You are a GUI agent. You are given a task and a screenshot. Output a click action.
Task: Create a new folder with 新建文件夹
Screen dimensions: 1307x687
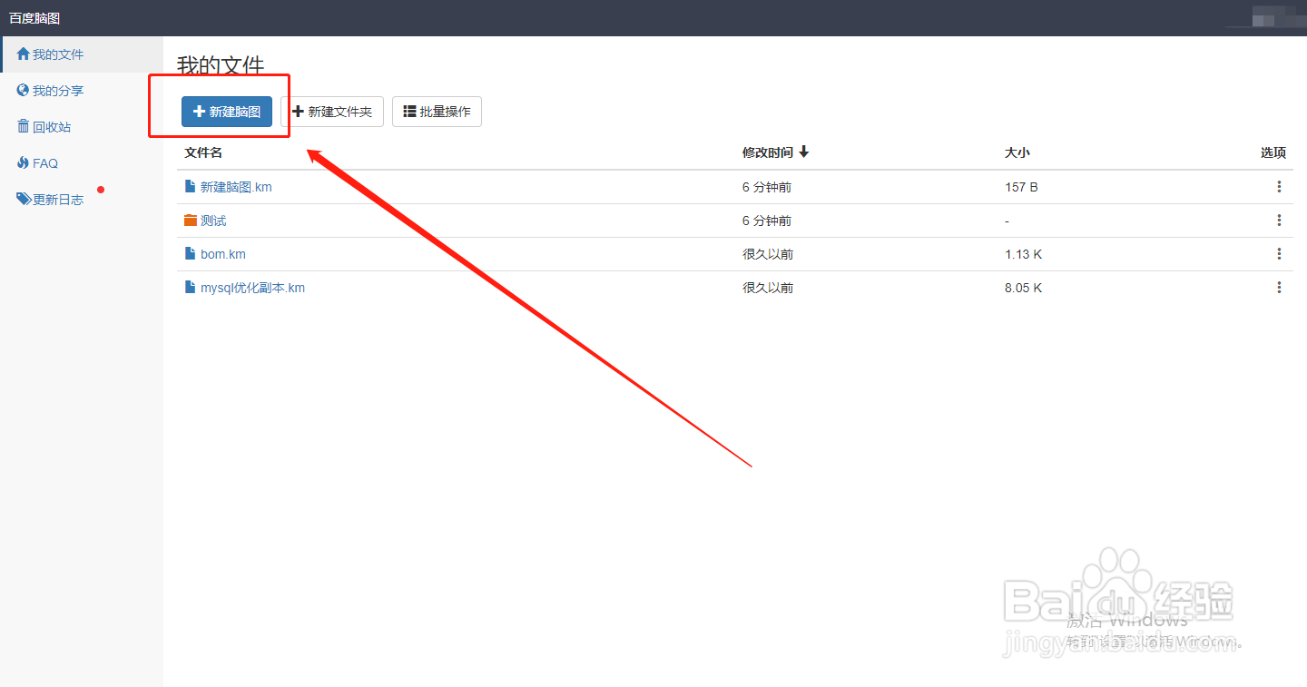coord(332,112)
